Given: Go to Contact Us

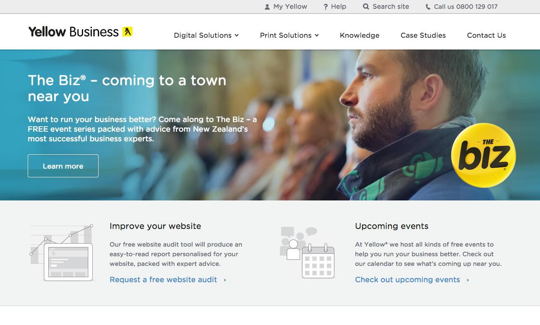Looking at the screenshot, I should tap(486, 35).
